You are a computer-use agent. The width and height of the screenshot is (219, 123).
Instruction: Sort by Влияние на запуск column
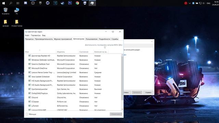pos(101,52)
